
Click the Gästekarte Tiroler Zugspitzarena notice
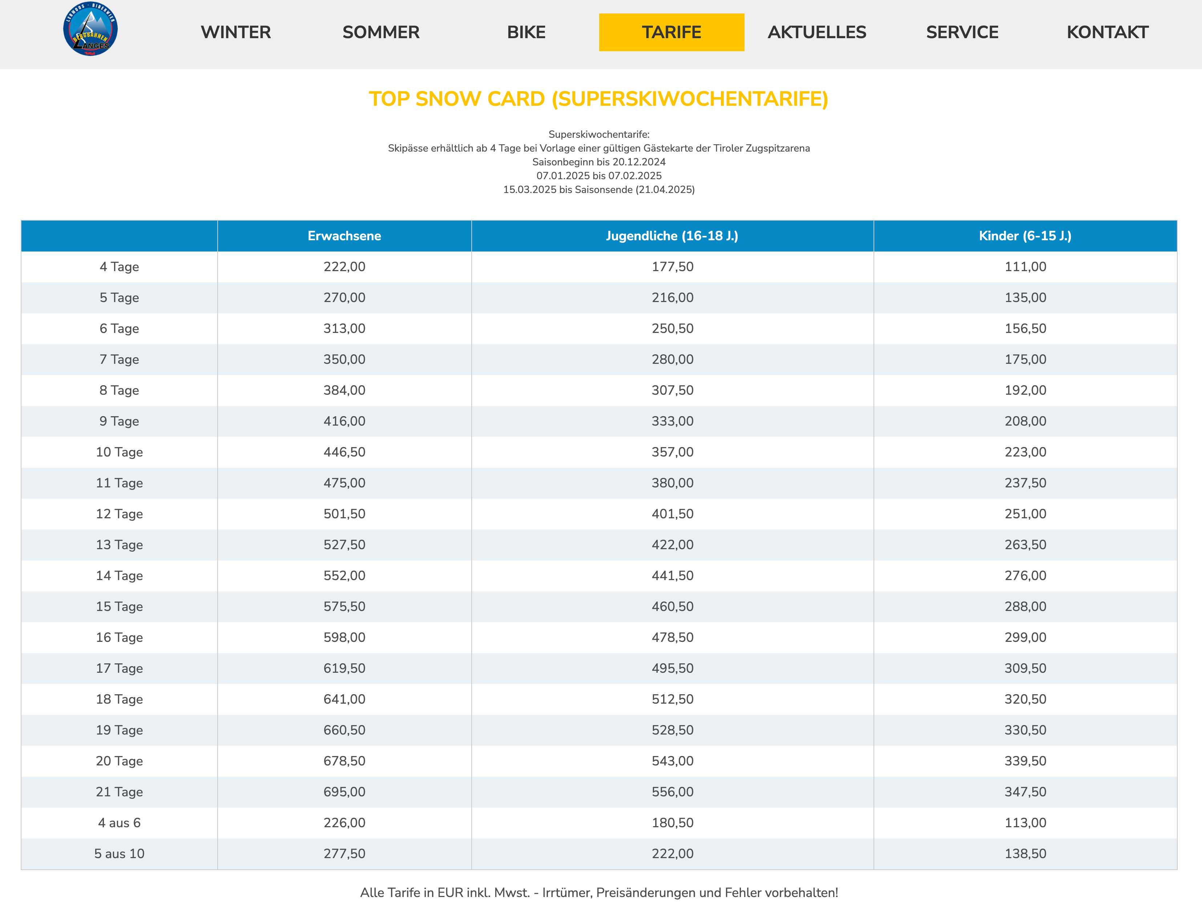[599, 148]
